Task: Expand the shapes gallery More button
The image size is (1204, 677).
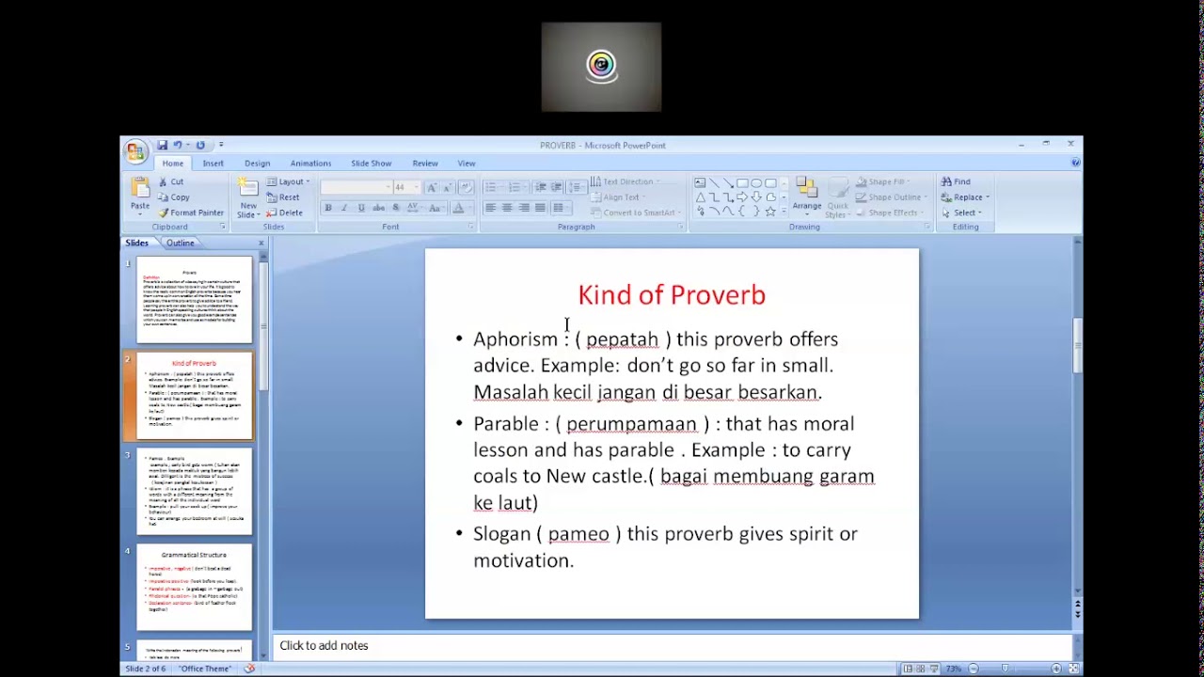Action: tap(784, 212)
